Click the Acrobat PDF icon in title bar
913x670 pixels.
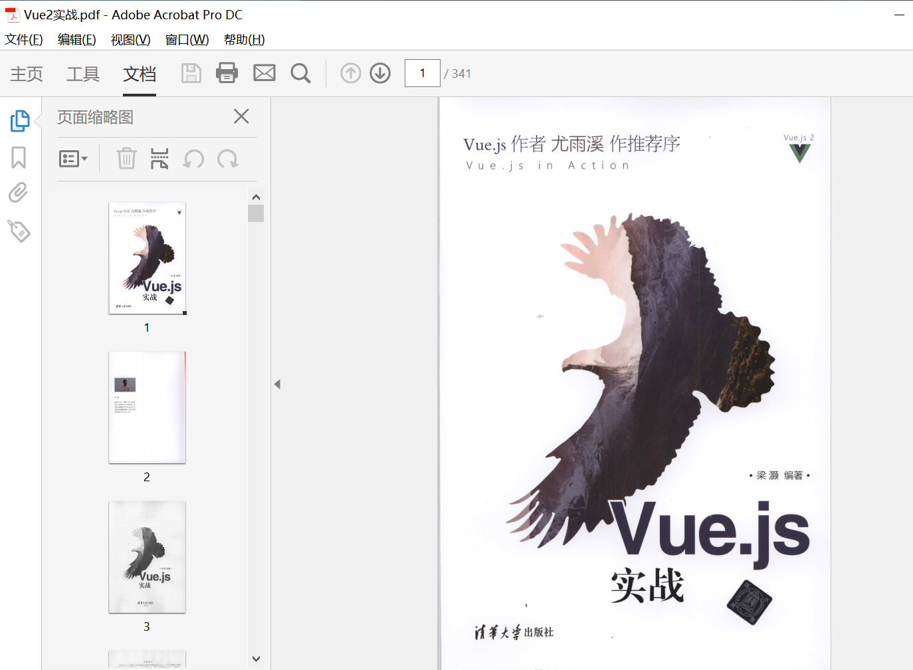pyautogui.click(x=12, y=15)
